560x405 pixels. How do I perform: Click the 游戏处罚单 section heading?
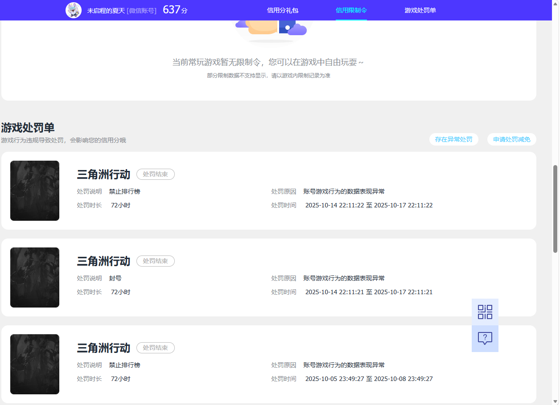click(x=28, y=128)
